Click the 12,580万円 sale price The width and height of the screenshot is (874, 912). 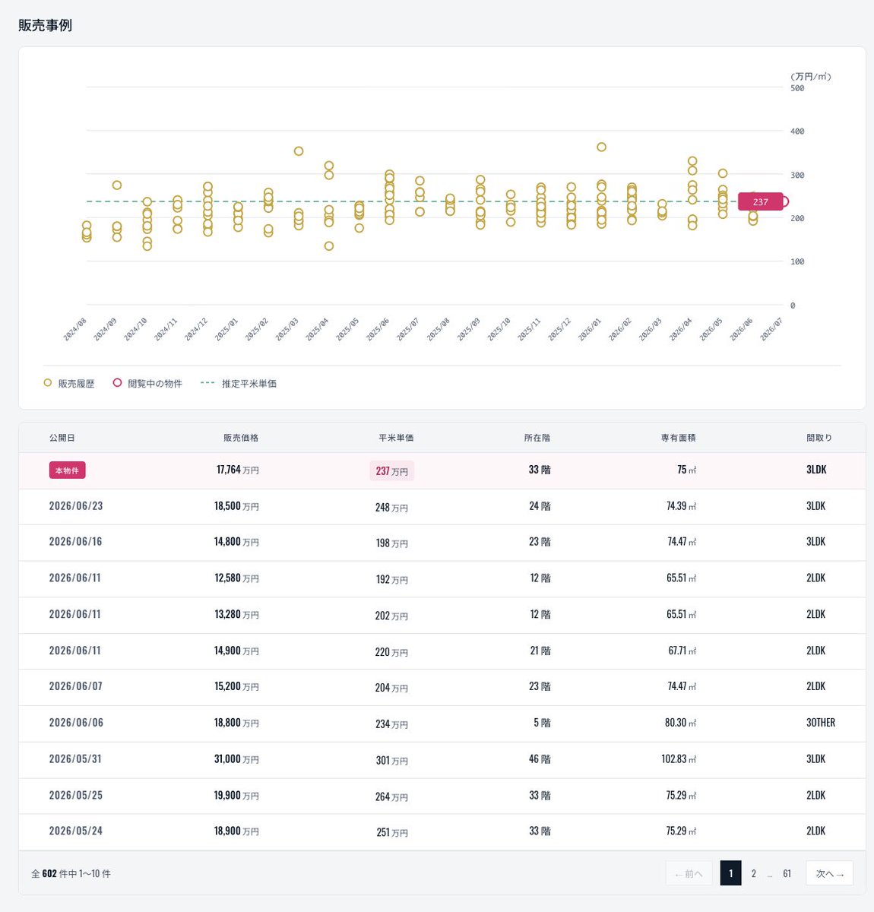click(x=236, y=578)
